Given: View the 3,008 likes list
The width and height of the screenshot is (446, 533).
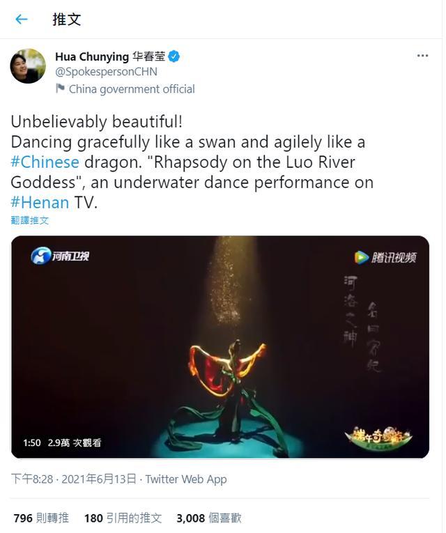Looking at the screenshot, I should click(x=209, y=518).
